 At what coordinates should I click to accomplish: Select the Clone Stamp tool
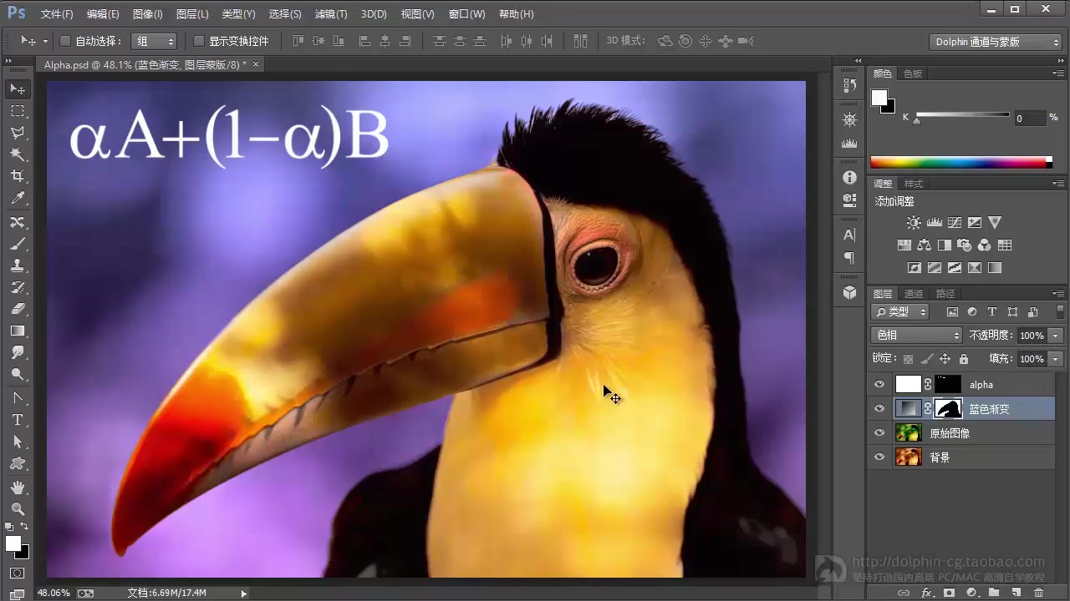click(x=18, y=266)
